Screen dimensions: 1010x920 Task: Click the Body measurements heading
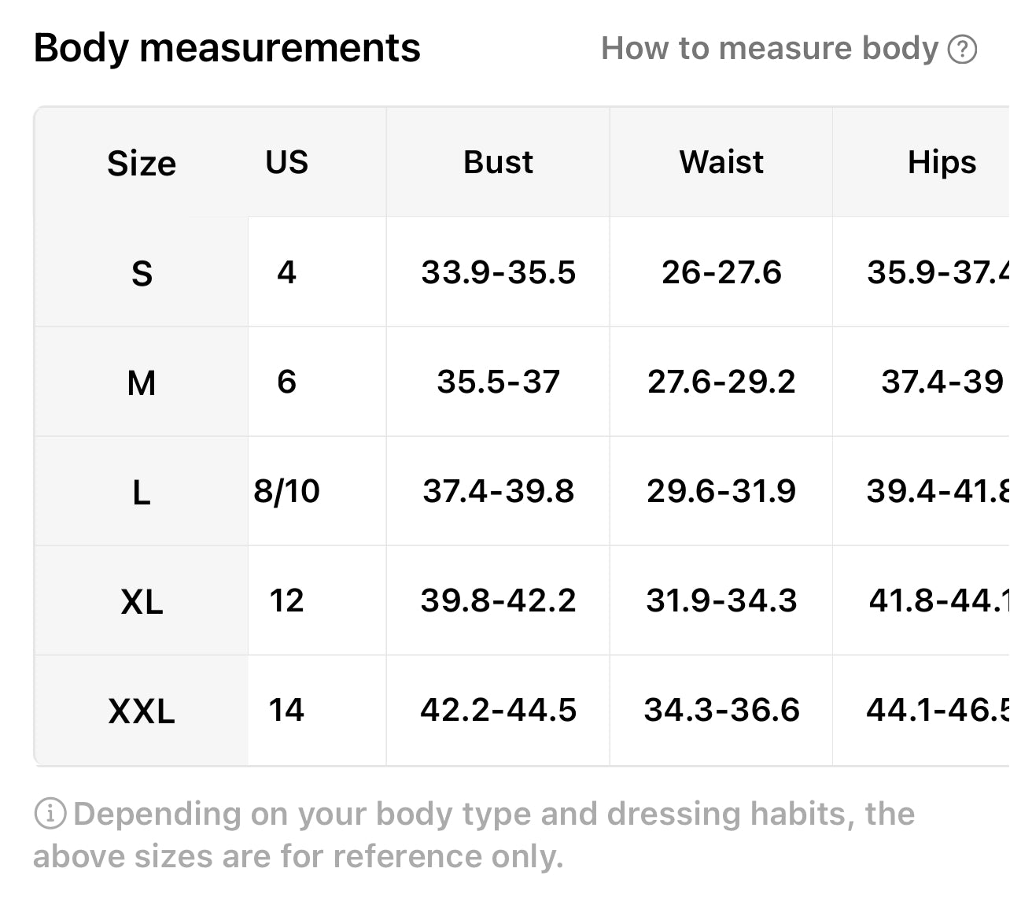coord(227,48)
